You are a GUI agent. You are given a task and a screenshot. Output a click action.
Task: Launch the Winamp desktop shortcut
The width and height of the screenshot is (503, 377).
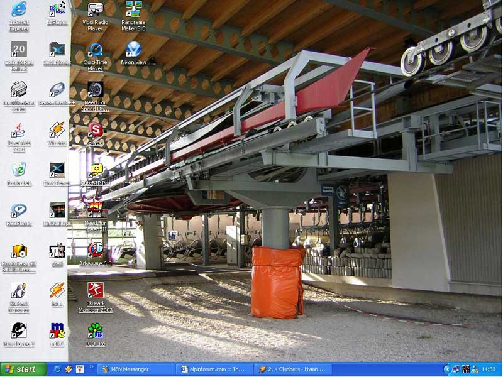(x=57, y=130)
